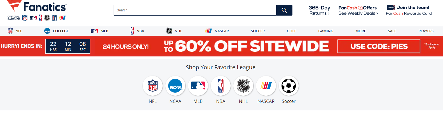Open the NFL shield league circle

(x=153, y=86)
